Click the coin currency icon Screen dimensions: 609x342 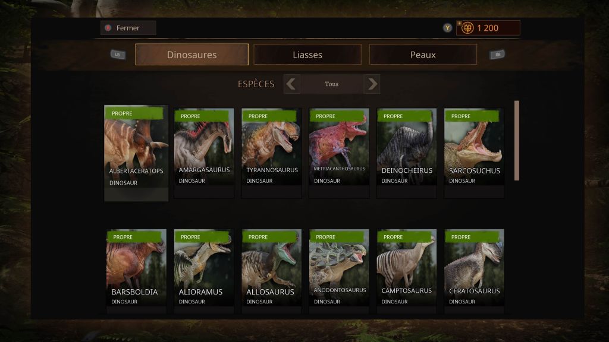coord(467,28)
